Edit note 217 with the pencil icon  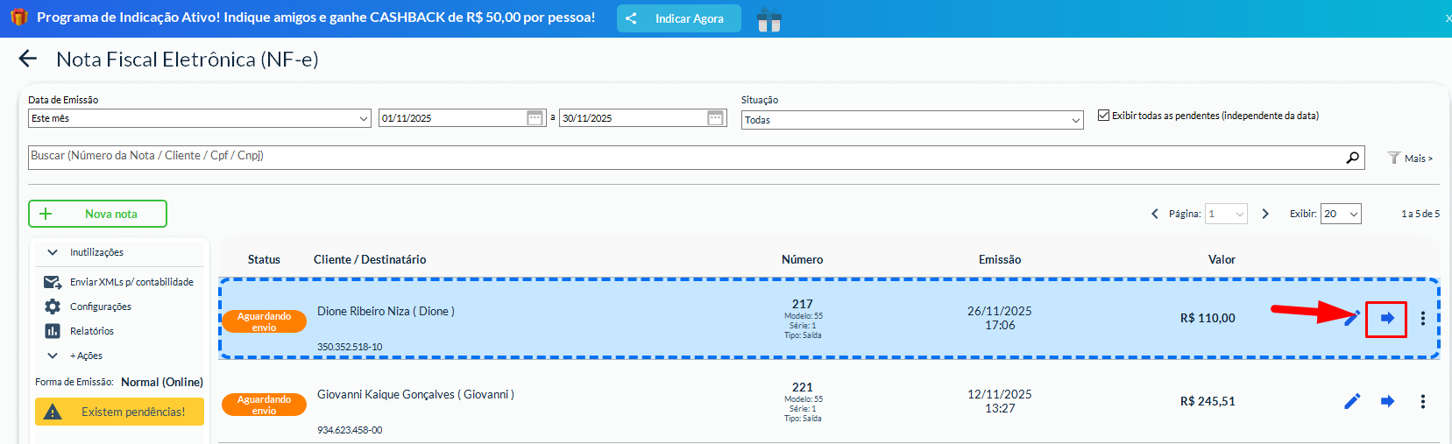tap(1352, 318)
